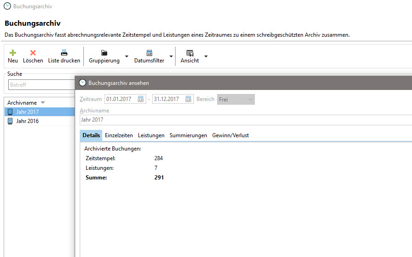Click the Archivierte Buchungen heading
Image resolution: width=412 pixels, height=257 pixels.
click(x=113, y=149)
